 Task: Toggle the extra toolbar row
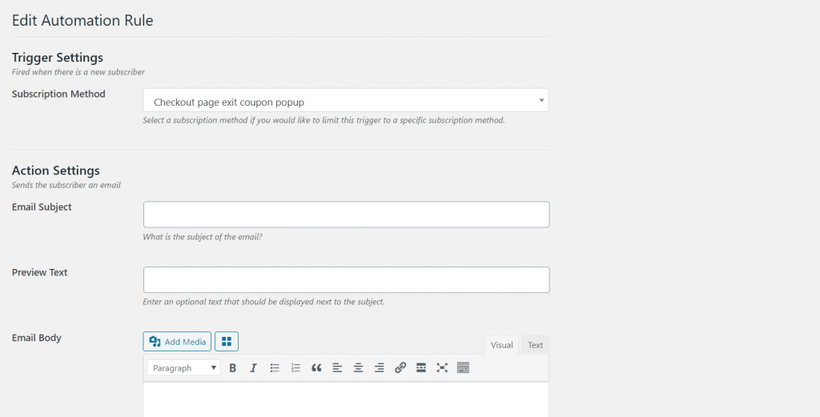[x=463, y=368]
